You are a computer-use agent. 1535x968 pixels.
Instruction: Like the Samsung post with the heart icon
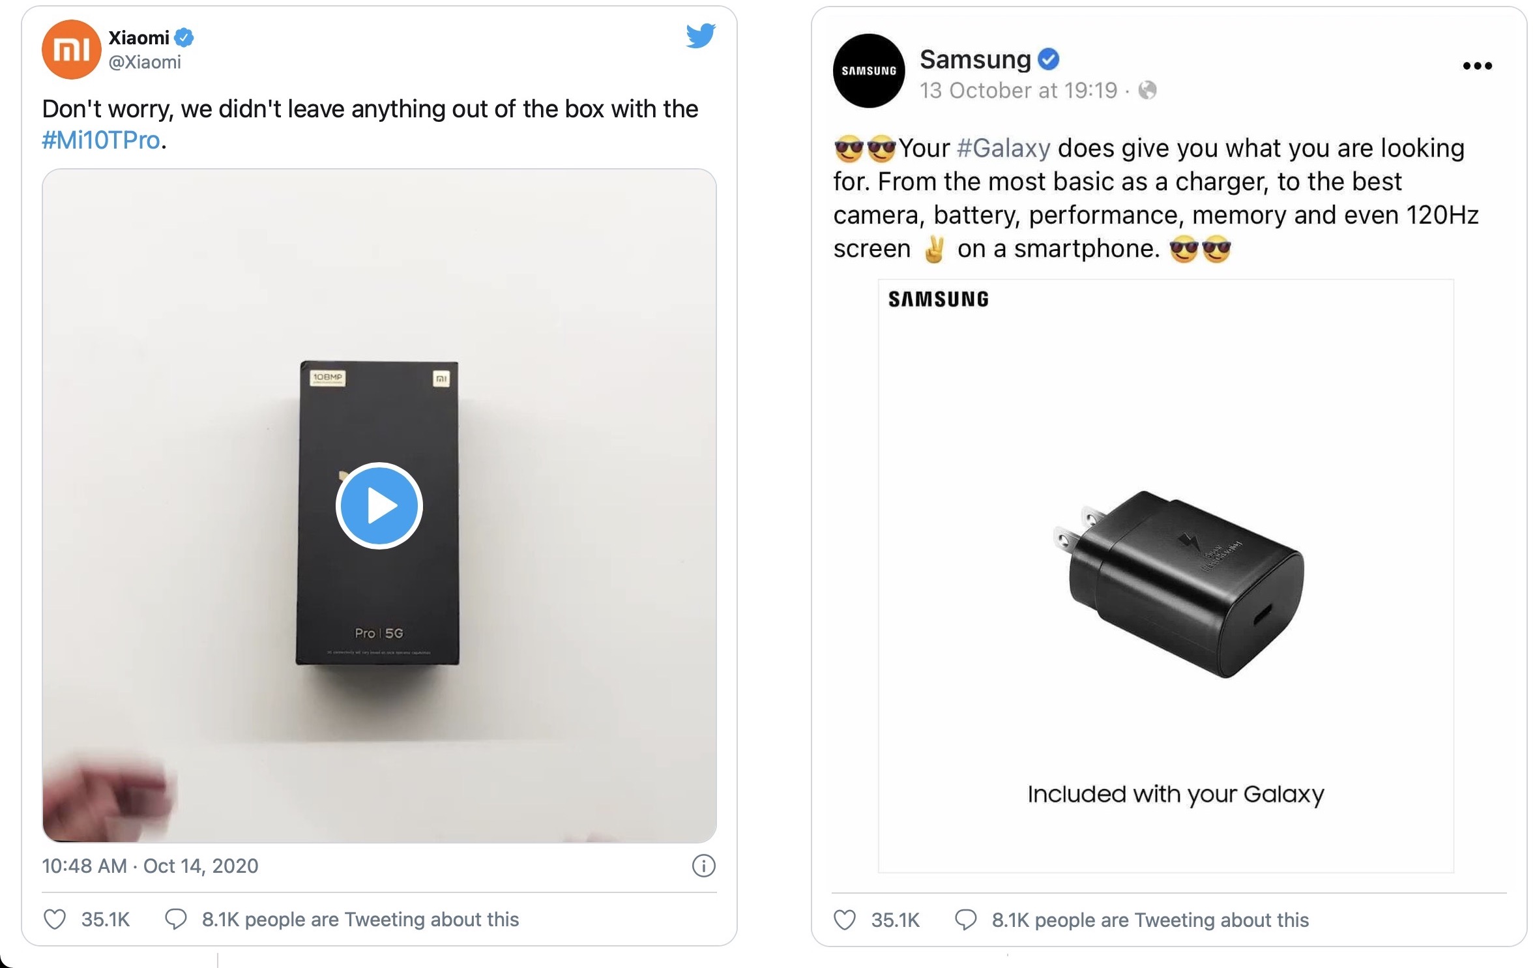(x=847, y=919)
